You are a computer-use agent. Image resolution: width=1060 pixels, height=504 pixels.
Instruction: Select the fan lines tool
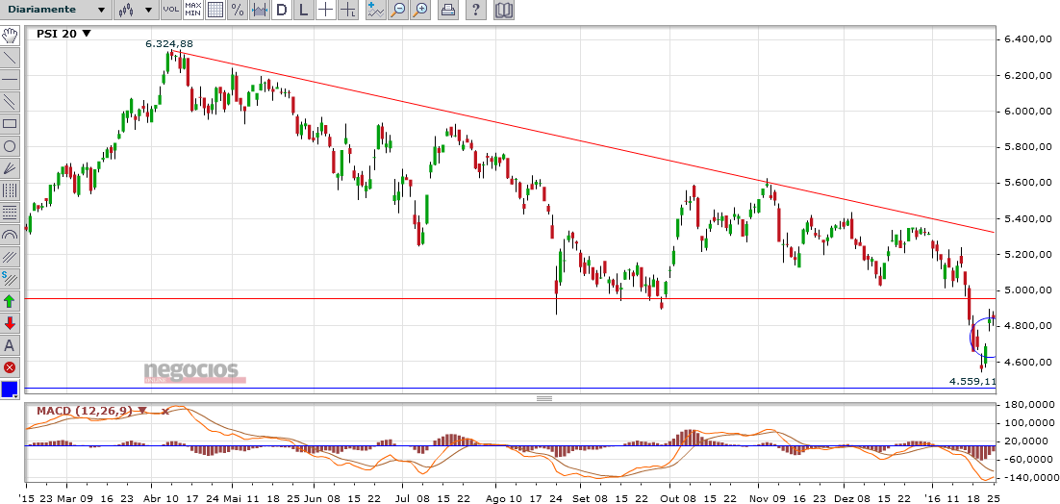click(10, 168)
